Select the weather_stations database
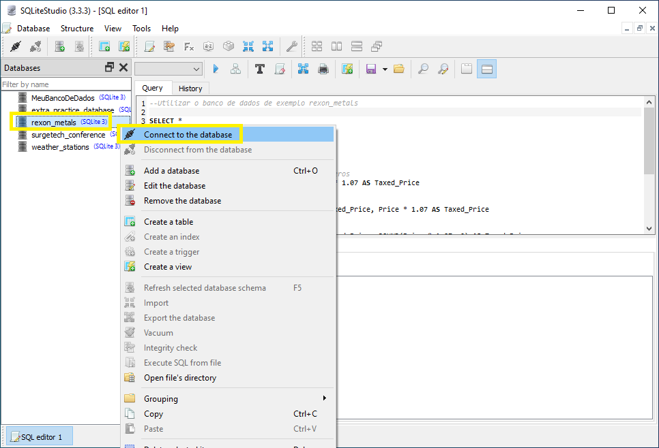 [60, 147]
